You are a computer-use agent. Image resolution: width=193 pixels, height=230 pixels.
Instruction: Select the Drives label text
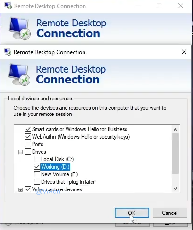(x=39, y=152)
